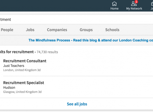Open My Network people icon
Screen dimensions: 153x112
[134, 4]
